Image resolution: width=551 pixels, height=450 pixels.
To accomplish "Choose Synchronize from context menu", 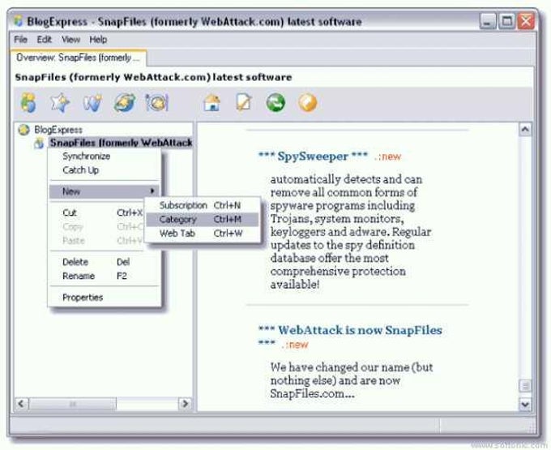I will point(105,156).
